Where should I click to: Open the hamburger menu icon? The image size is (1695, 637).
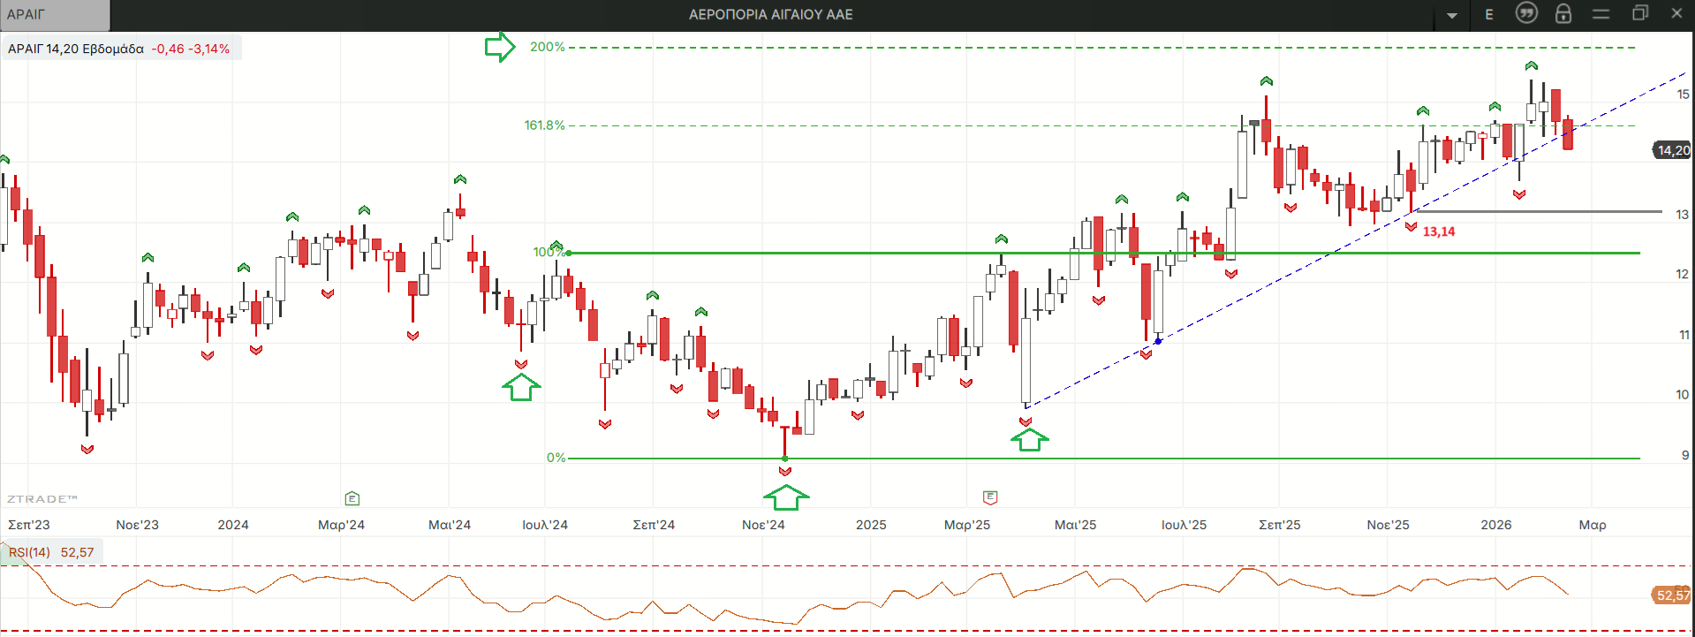pos(1601,14)
